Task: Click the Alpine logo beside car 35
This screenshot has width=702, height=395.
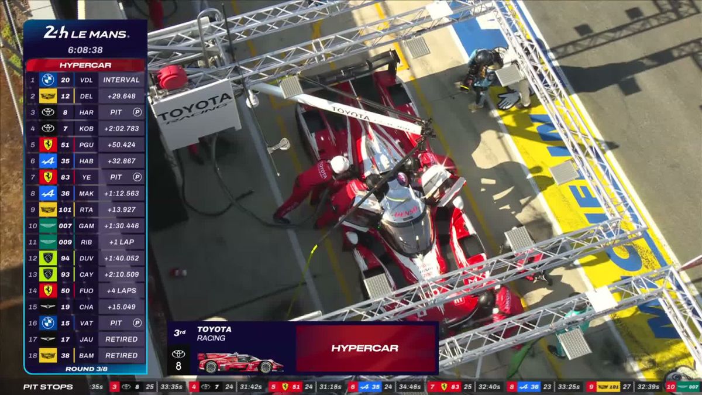Action: click(48, 161)
